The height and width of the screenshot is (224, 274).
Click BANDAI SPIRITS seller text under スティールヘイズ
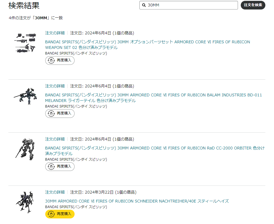76,207
